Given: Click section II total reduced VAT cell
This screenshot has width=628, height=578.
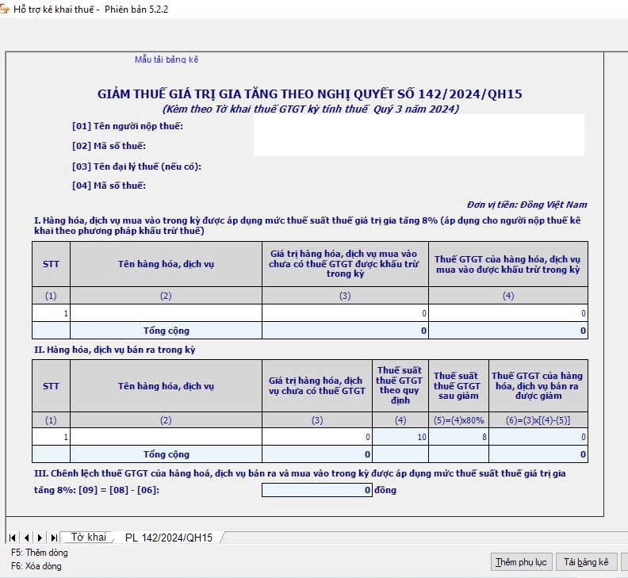Looking at the screenshot, I should (538, 454).
